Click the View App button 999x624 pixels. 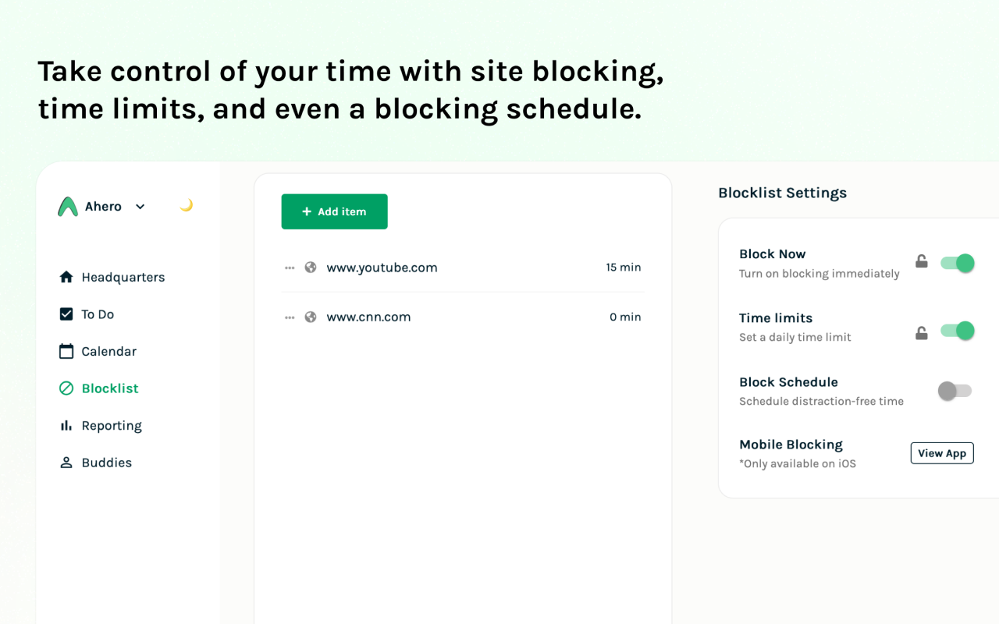coord(942,453)
